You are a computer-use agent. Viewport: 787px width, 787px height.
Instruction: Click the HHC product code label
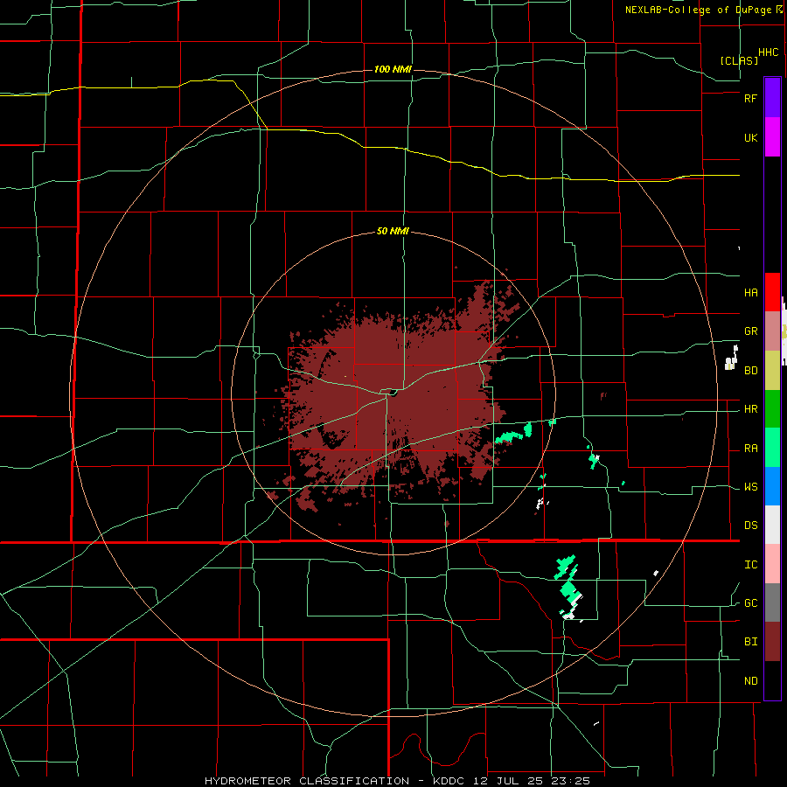768,52
